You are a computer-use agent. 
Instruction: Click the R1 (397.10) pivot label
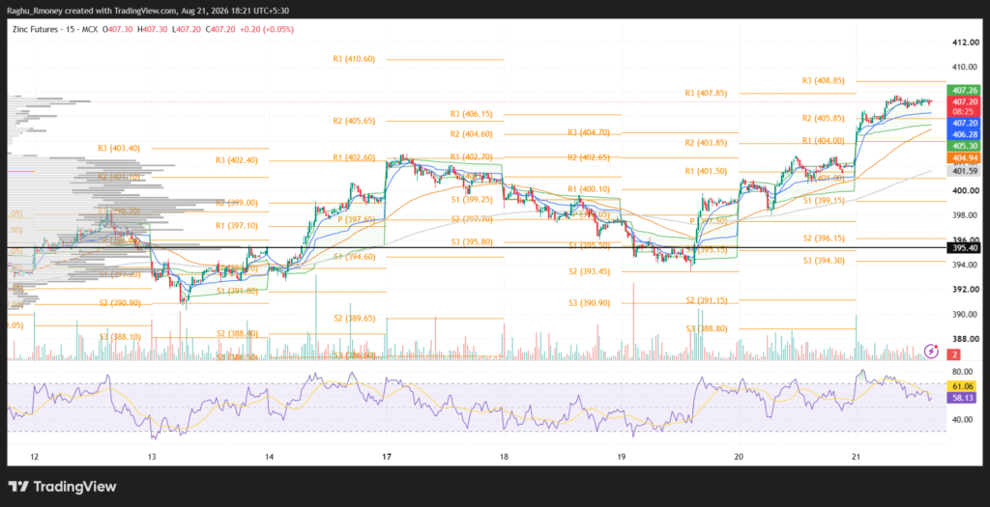[237, 225]
